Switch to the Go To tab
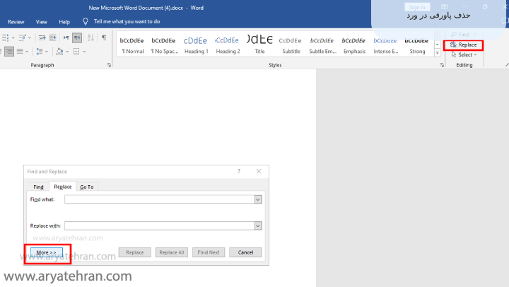Screen dimensions: 509x287 (86, 187)
